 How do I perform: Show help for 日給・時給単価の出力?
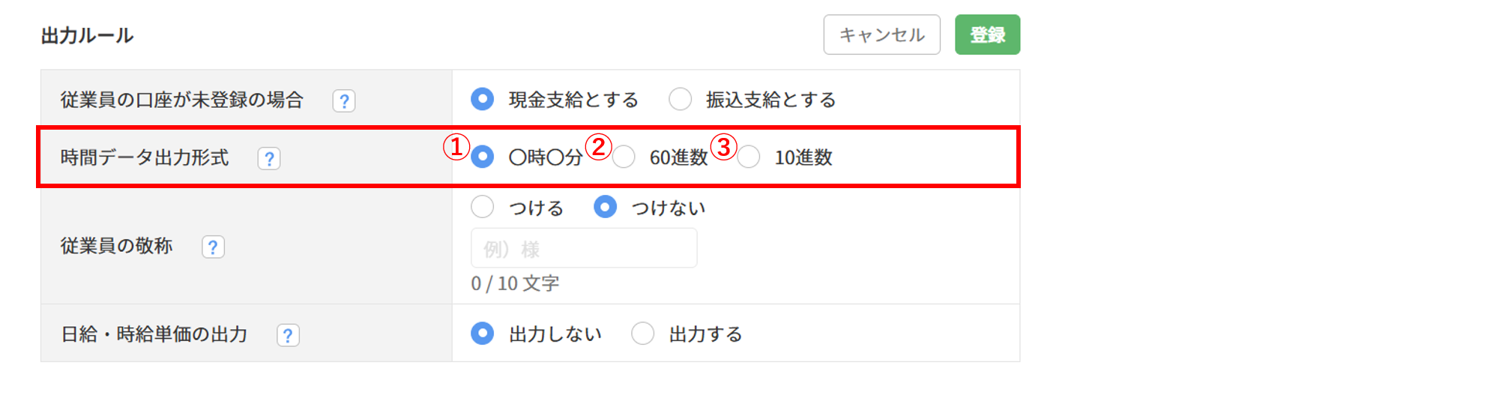(288, 334)
